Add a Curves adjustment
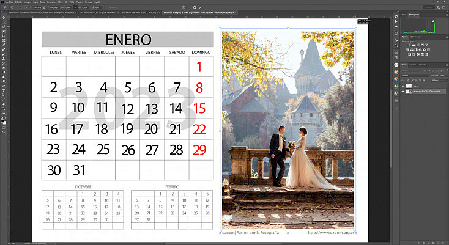Image resolution: width=449 pixels, height=245 pixels. [x=418, y=45]
